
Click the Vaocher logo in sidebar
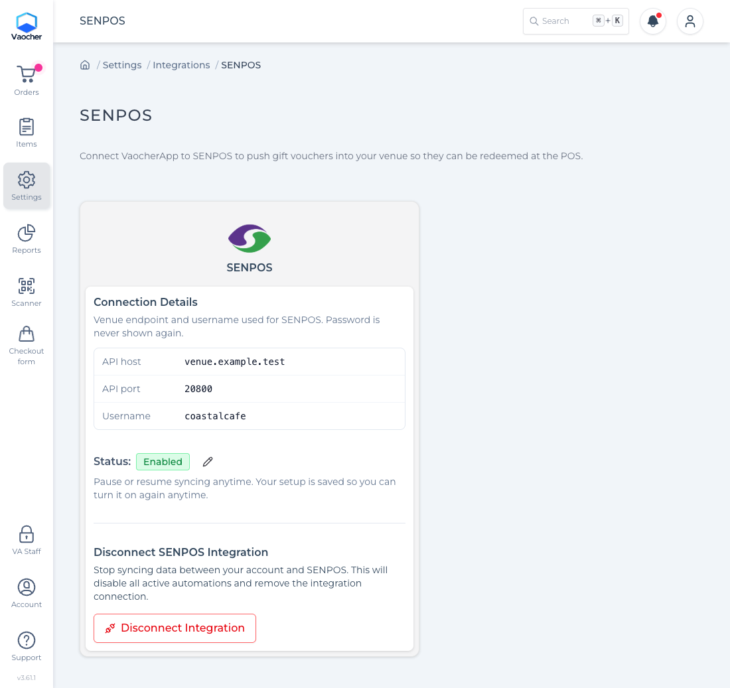coord(27,27)
